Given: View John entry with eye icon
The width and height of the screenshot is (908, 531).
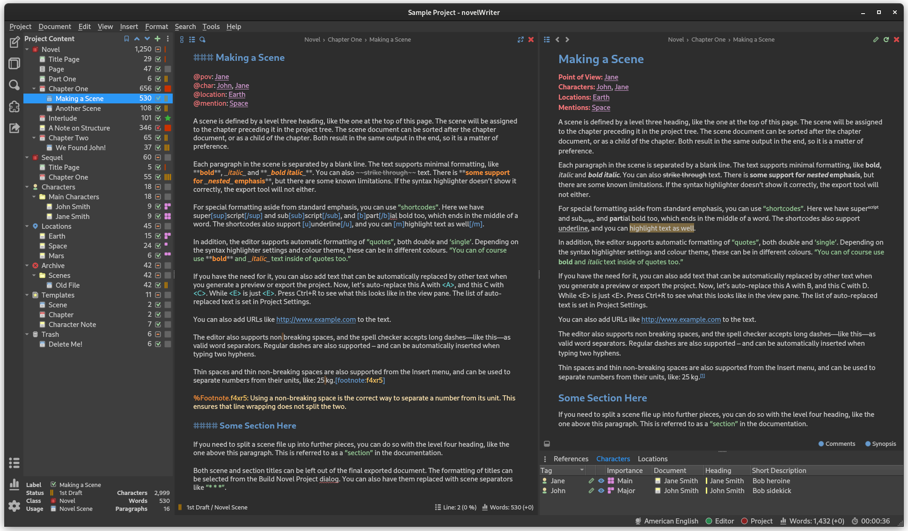Looking at the screenshot, I should pyautogui.click(x=601, y=491).
